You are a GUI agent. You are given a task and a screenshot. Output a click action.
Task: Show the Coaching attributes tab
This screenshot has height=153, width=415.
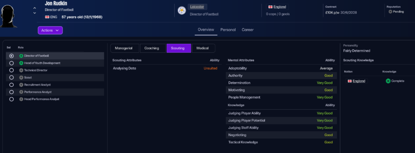153,48
